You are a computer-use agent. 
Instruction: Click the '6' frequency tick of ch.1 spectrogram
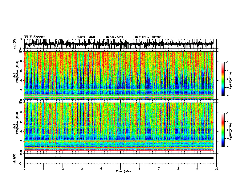pos(22,71)
